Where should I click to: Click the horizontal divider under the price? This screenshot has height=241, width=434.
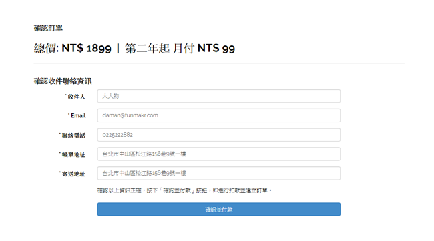click(219, 63)
